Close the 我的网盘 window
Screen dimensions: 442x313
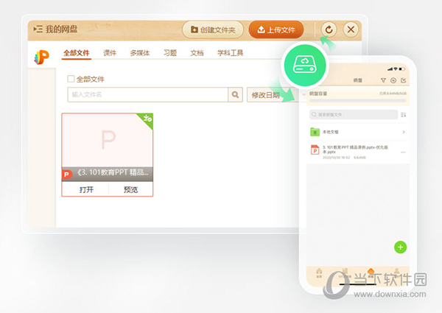click(351, 29)
